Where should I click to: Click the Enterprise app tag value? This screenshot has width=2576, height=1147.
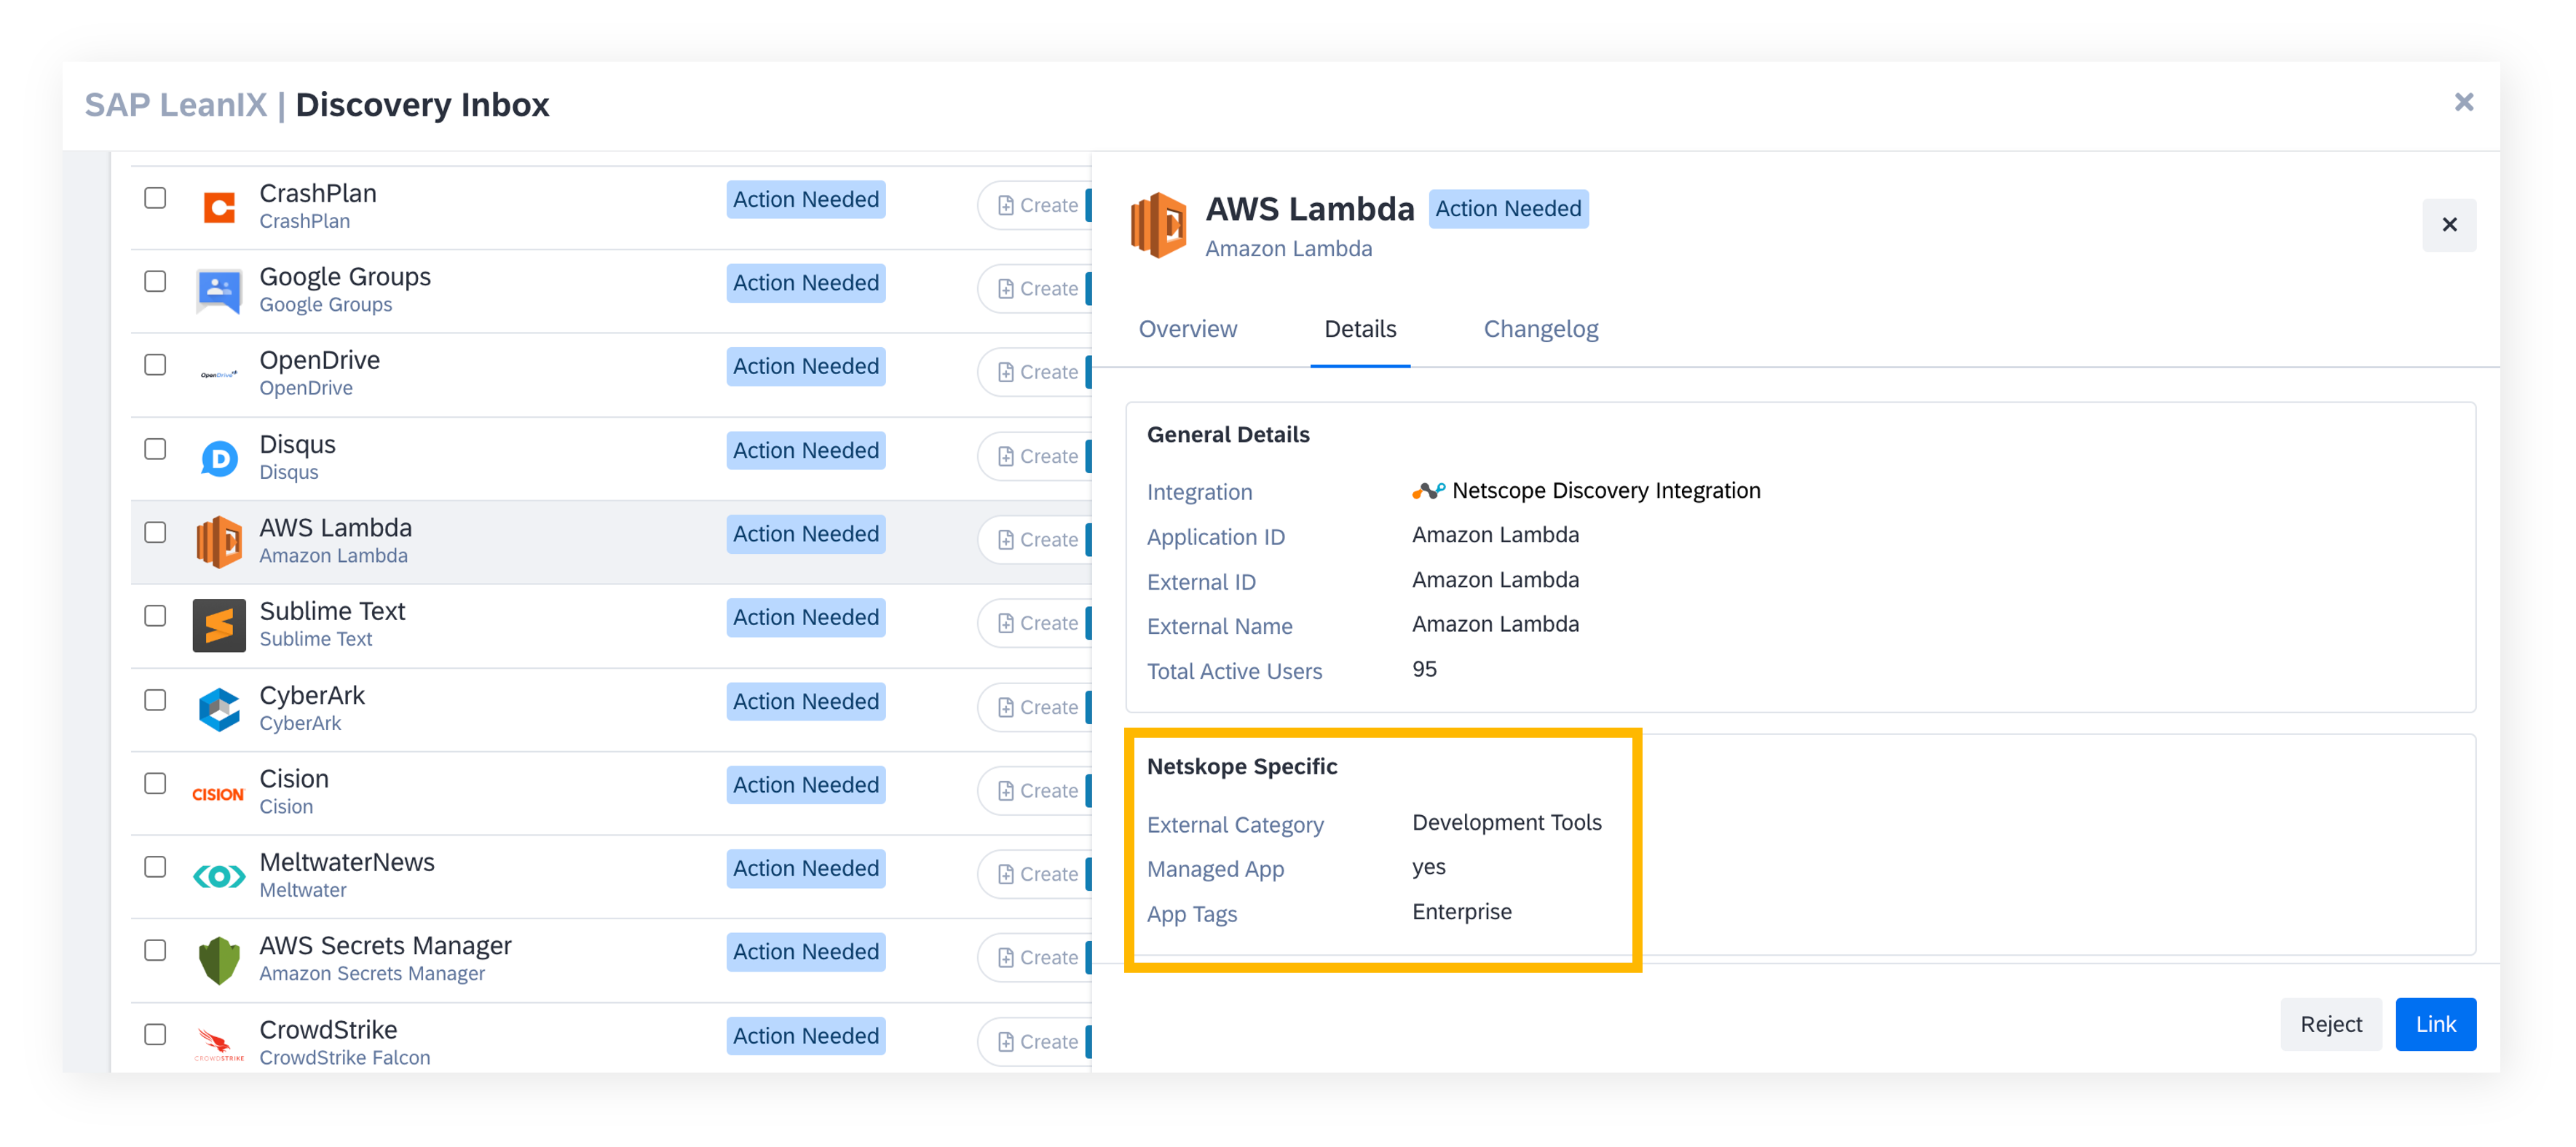pos(1461,912)
